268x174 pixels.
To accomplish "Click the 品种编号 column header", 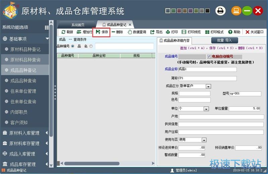I will (x=68, y=56).
